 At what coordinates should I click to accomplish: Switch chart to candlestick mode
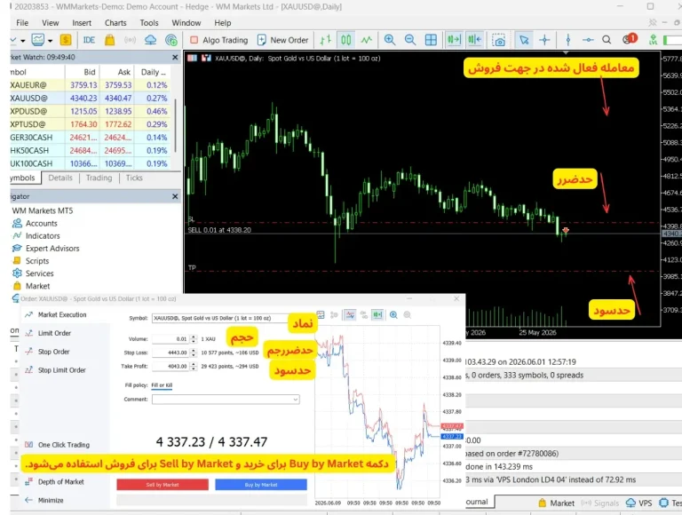345,40
